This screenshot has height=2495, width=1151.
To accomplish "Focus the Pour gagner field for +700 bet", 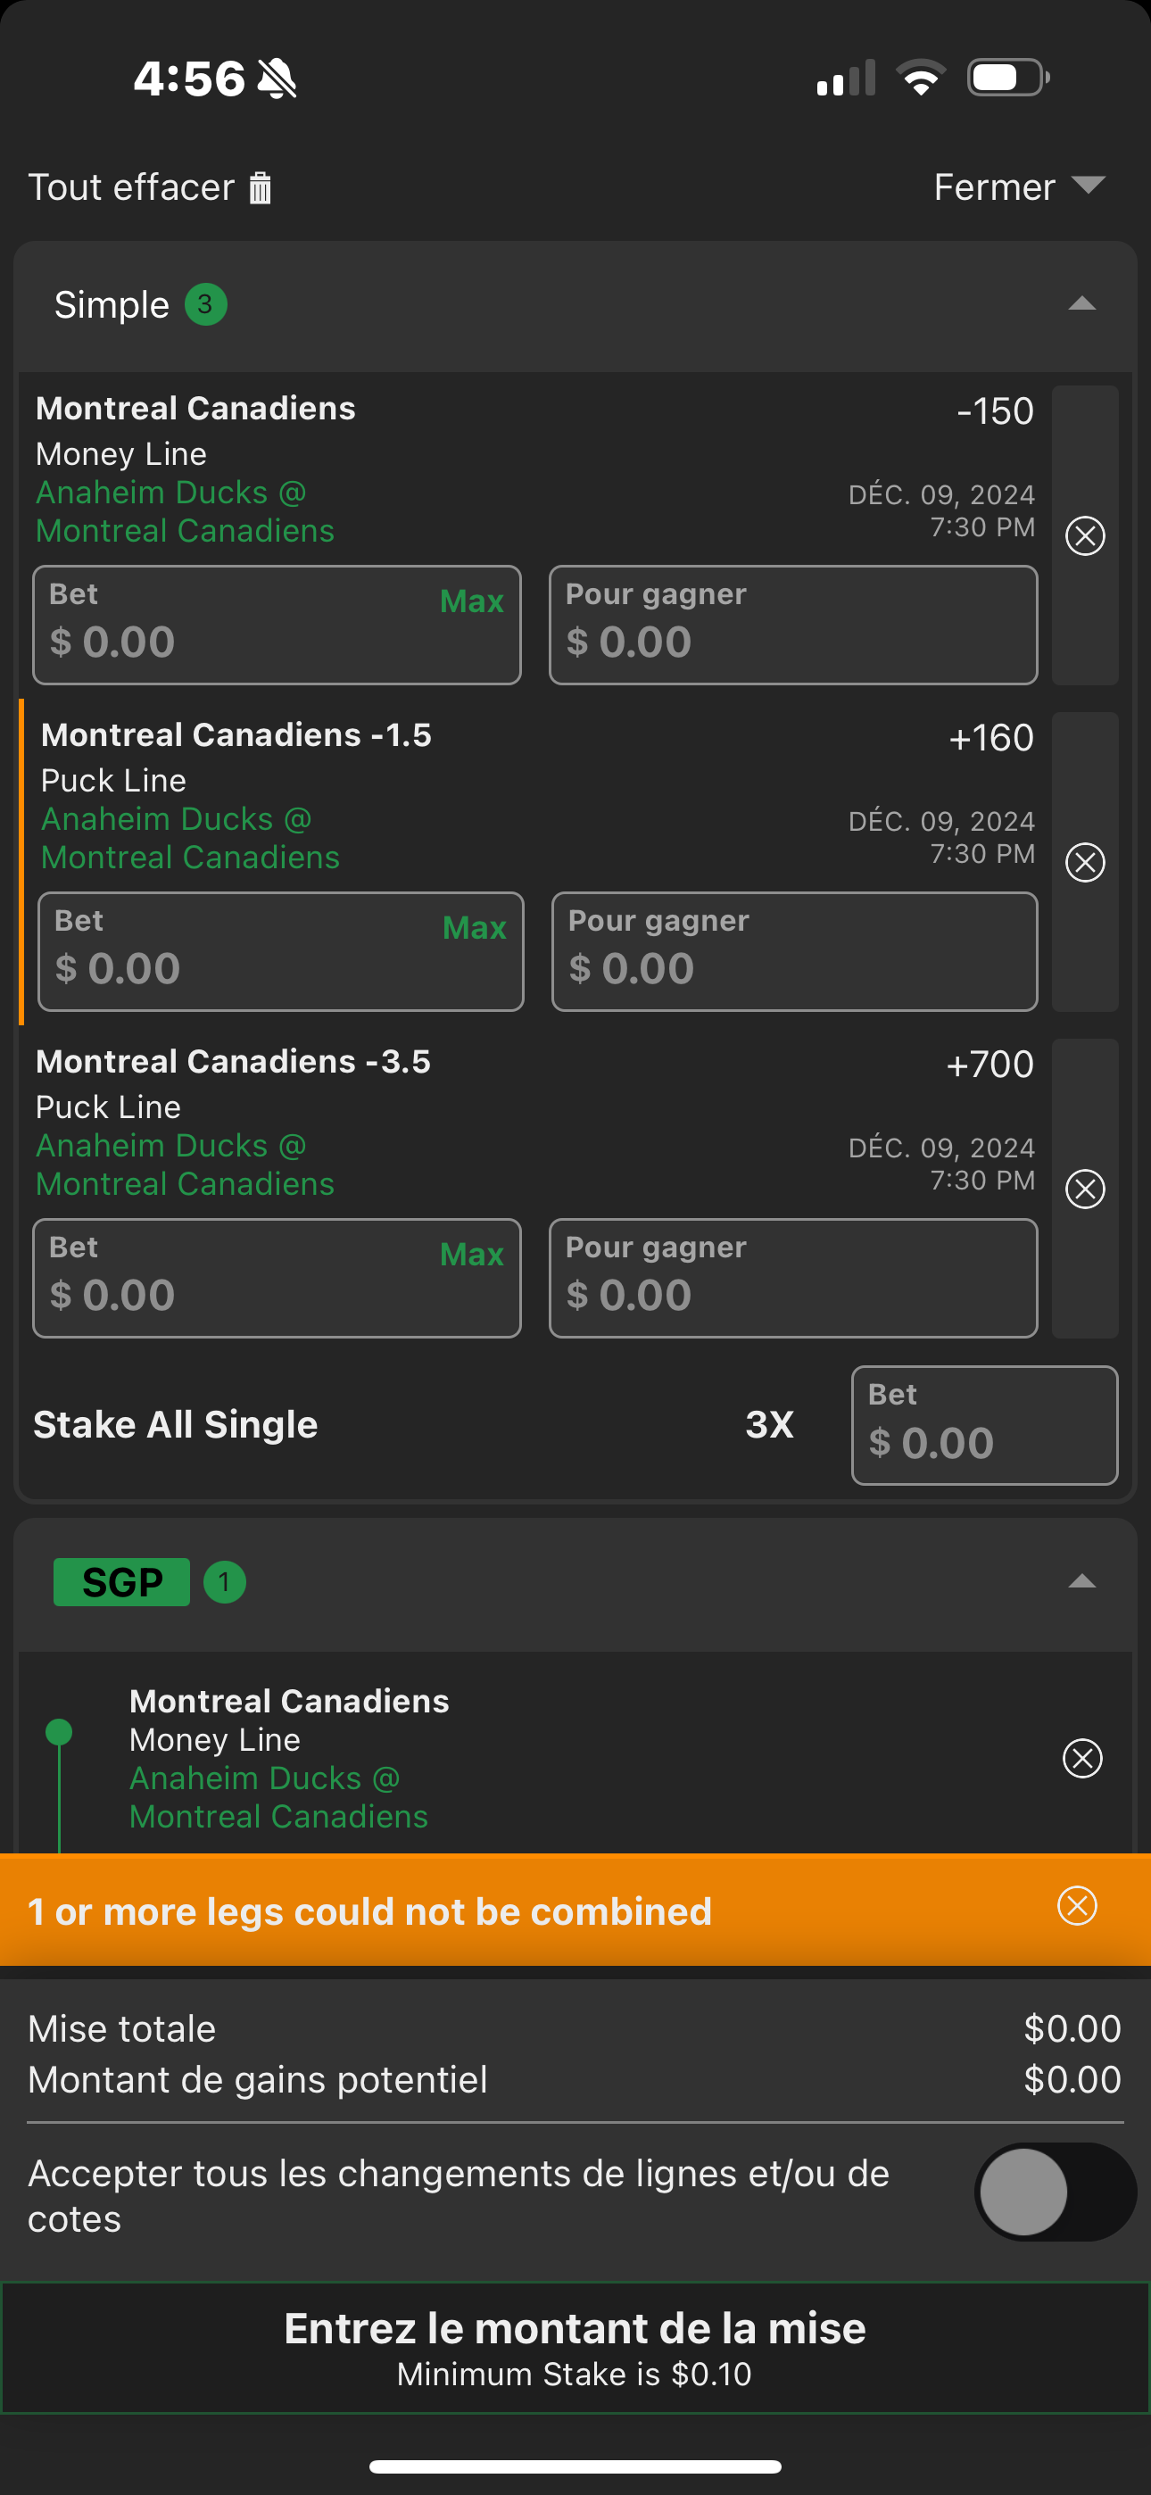I will click(x=792, y=1278).
